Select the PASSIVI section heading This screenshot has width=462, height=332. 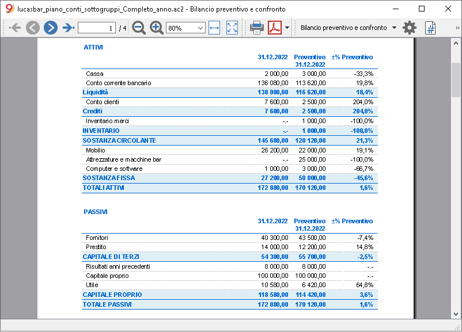[x=96, y=212]
